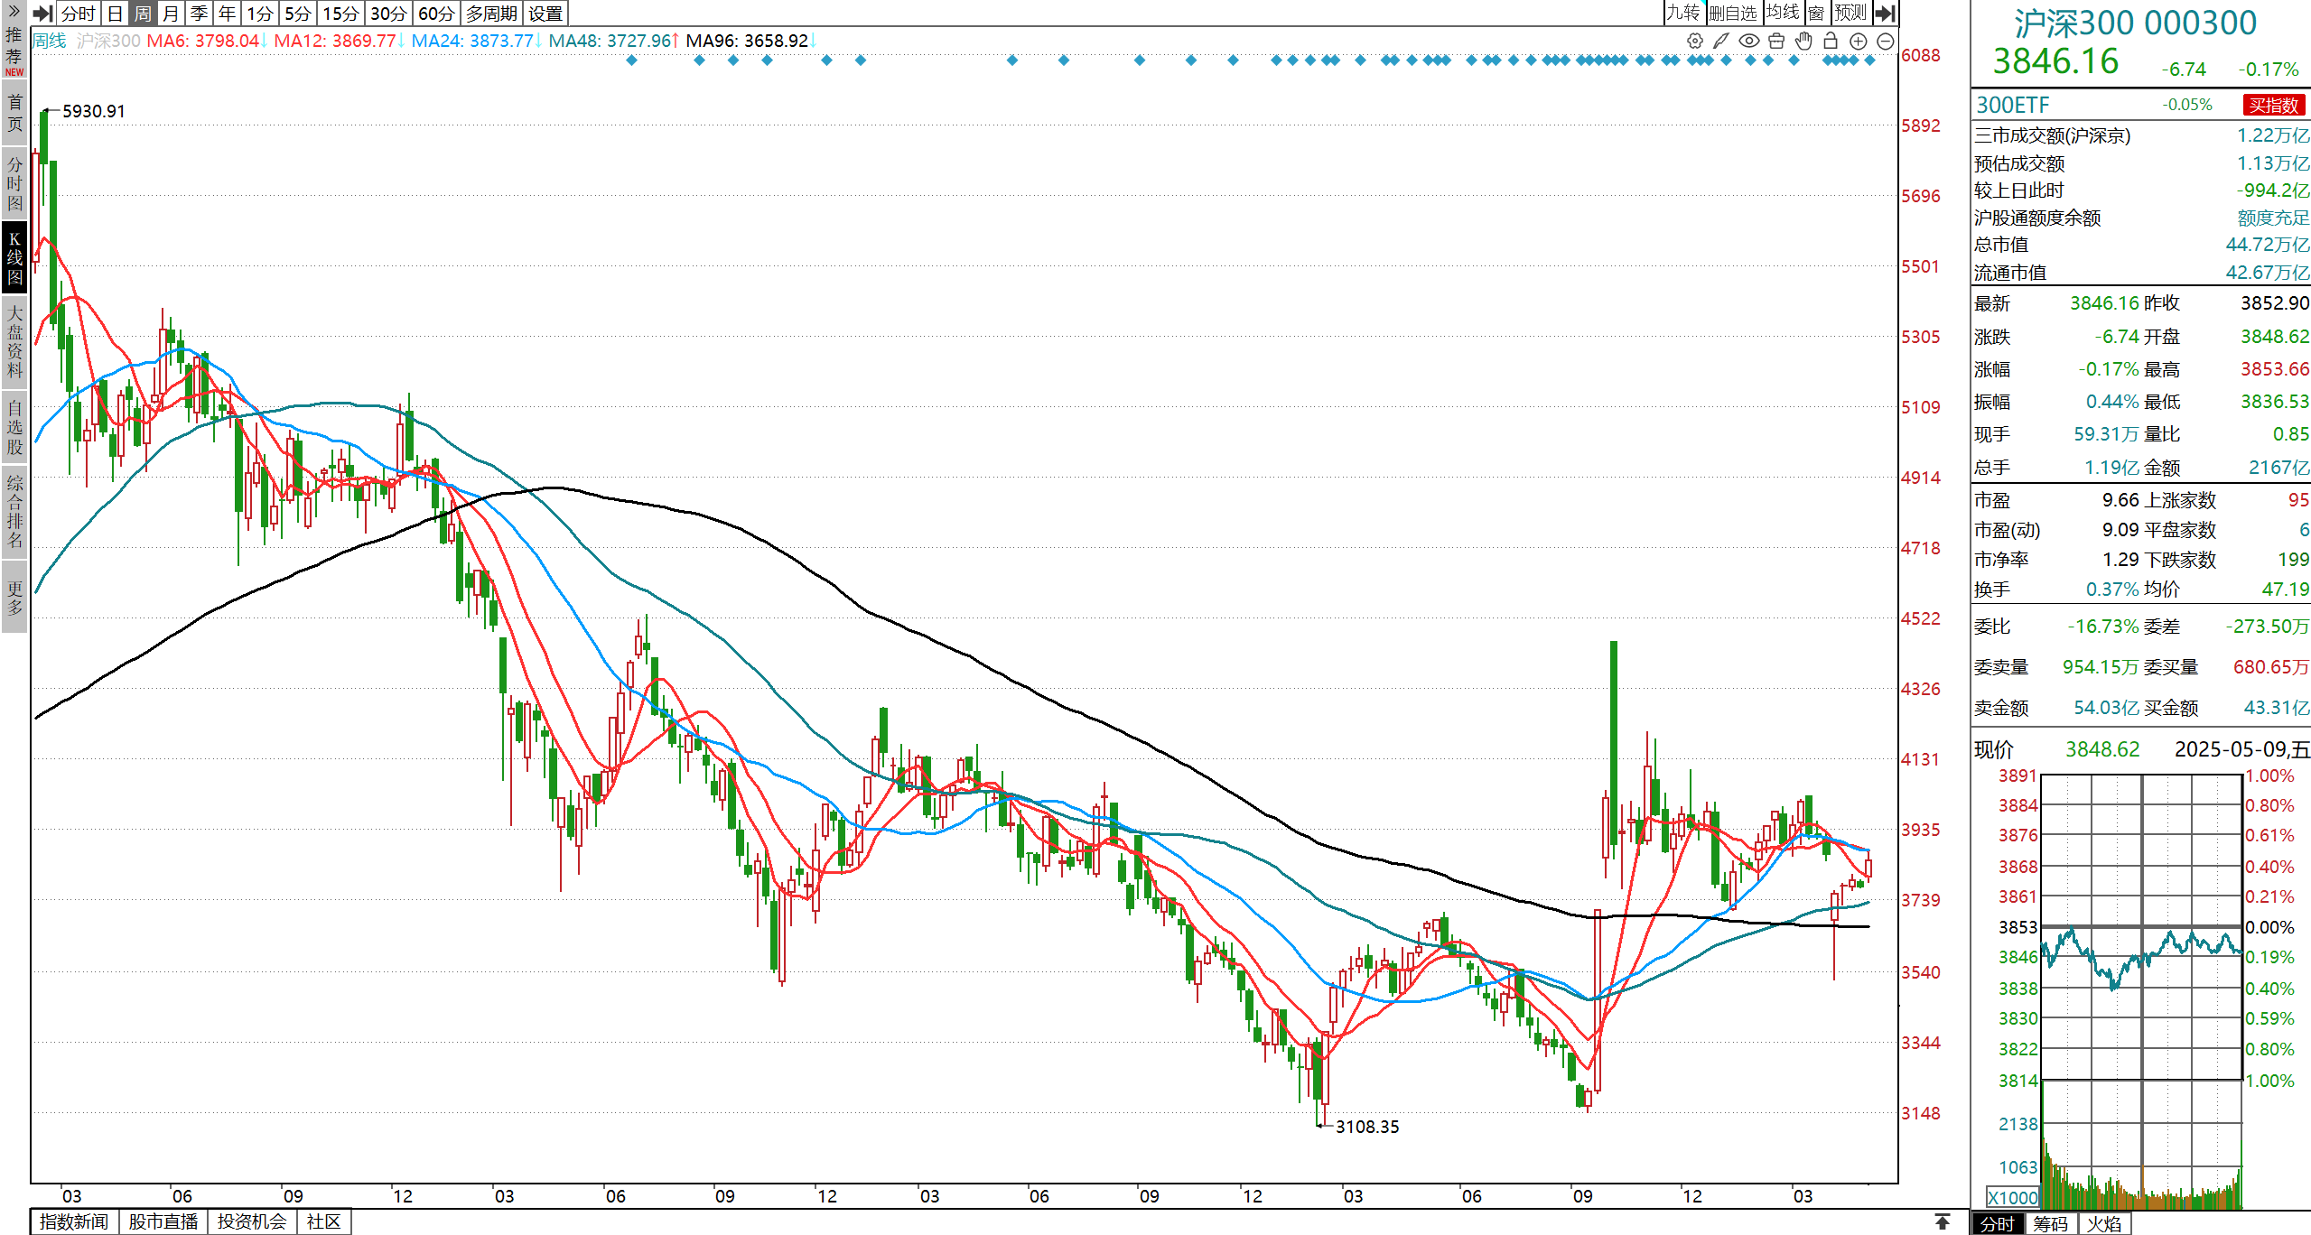Switch to 分时 period tab
The height and width of the screenshot is (1235, 2311).
pyautogui.click(x=78, y=14)
